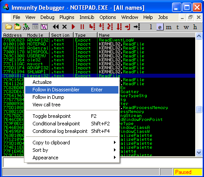The image size is (204, 177).
Task: Click the step over icon
Action: tap(101, 27)
